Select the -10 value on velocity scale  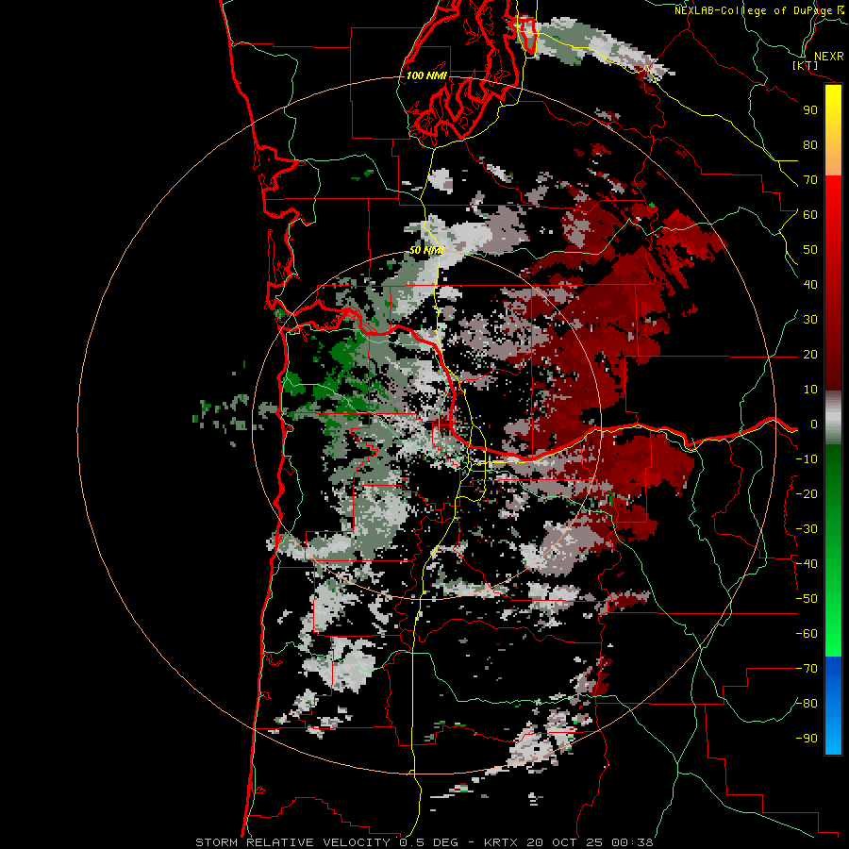pos(807,459)
